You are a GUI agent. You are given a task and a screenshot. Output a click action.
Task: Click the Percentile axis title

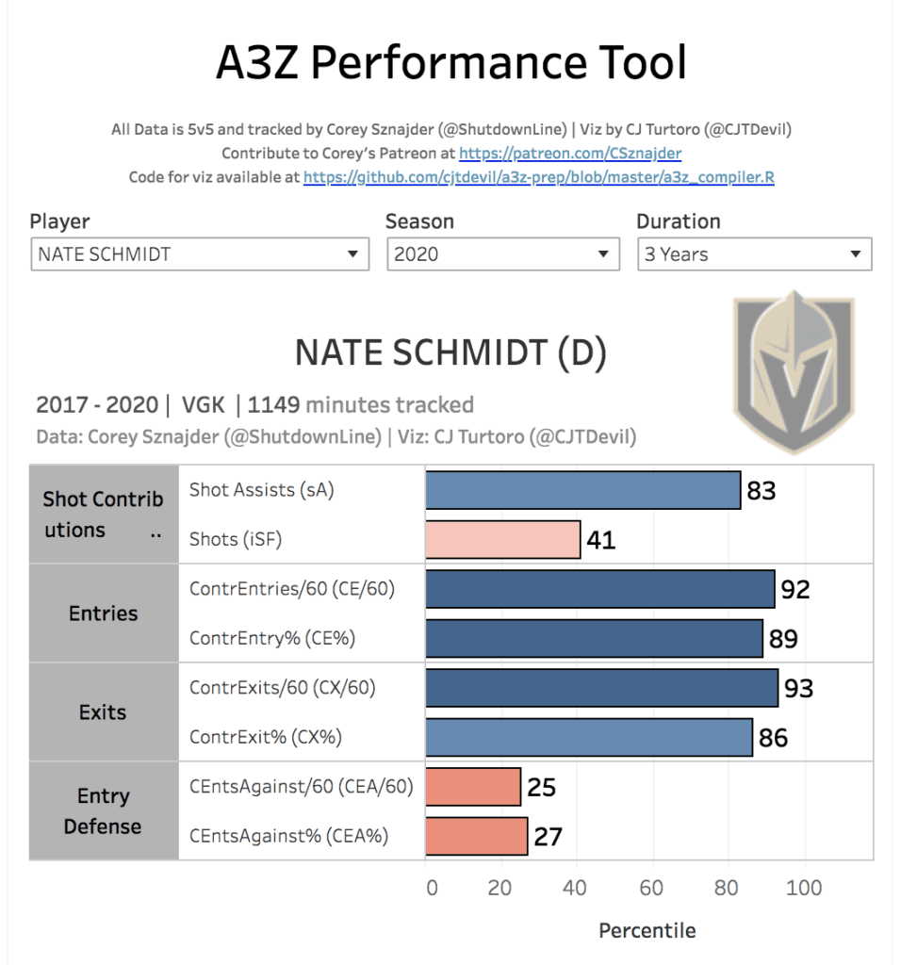coord(647,931)
